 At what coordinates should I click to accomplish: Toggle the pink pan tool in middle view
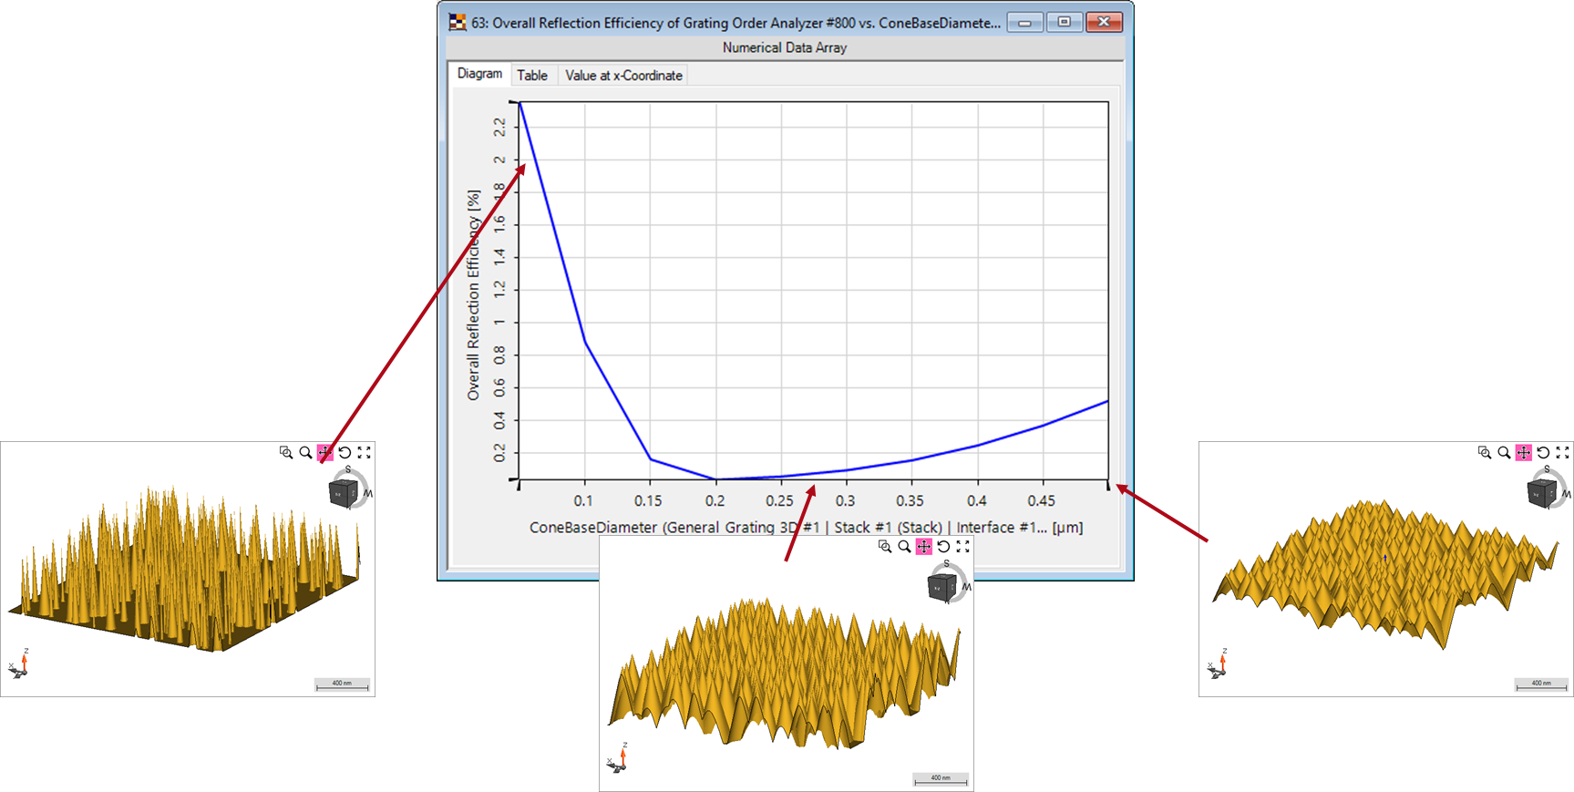(924, 547)
